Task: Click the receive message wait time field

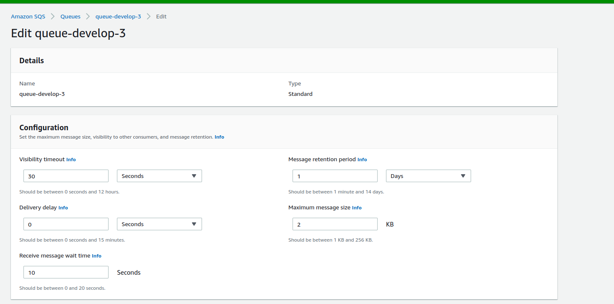Action: (66, 272)
